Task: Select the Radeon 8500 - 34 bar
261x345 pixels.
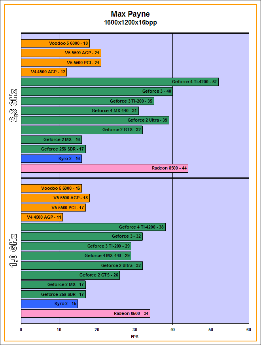Action: coord(85,314)
